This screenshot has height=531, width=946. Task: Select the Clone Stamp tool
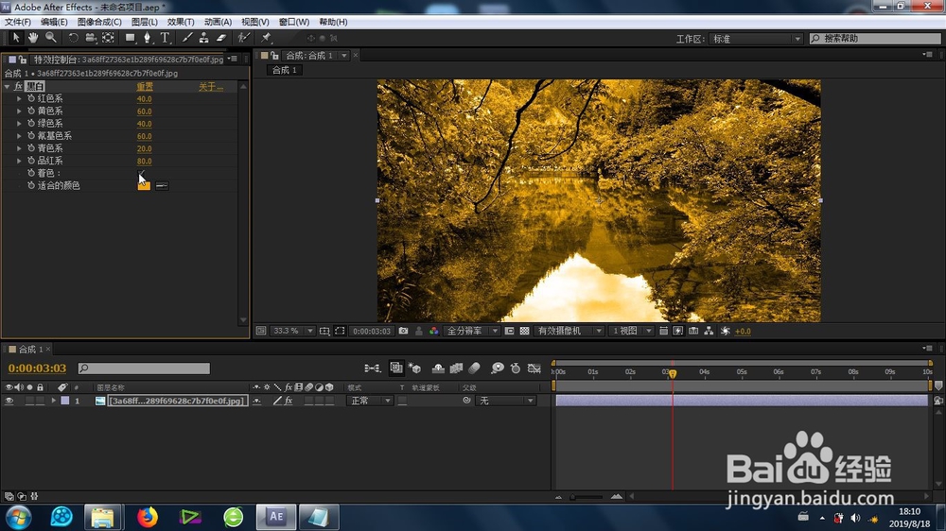pyautogui.click(x=204, y=38)
